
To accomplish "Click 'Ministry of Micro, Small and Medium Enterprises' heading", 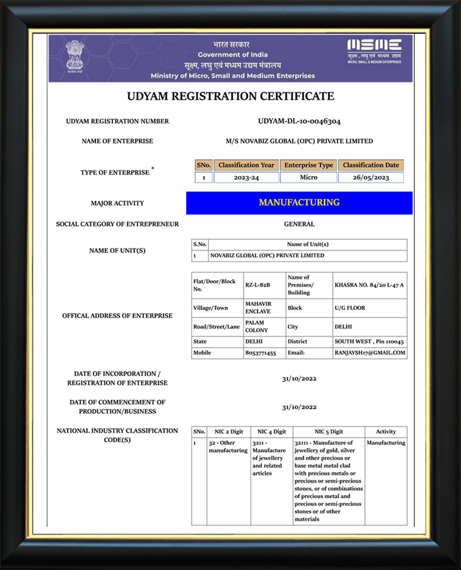I will [x=233, y=76].
